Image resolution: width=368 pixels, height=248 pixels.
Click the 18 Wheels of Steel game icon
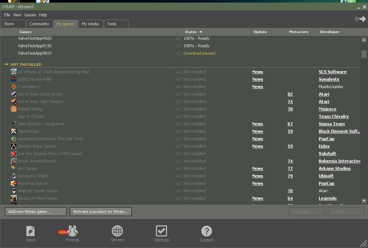click(x=14, y=72)
